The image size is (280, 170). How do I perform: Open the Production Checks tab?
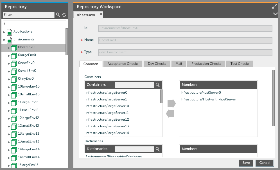tap(206, 64)
